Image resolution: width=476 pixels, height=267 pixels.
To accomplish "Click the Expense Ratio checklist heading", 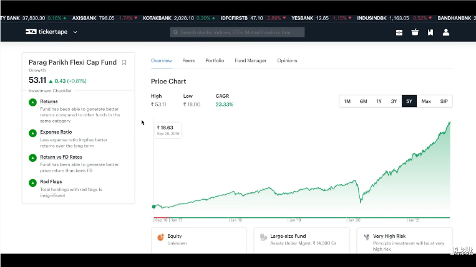I will pos(56,132).
